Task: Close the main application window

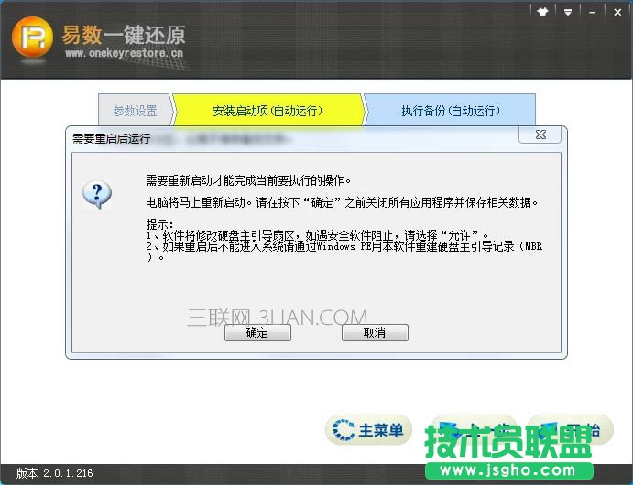Action: [x=614, y=12]
